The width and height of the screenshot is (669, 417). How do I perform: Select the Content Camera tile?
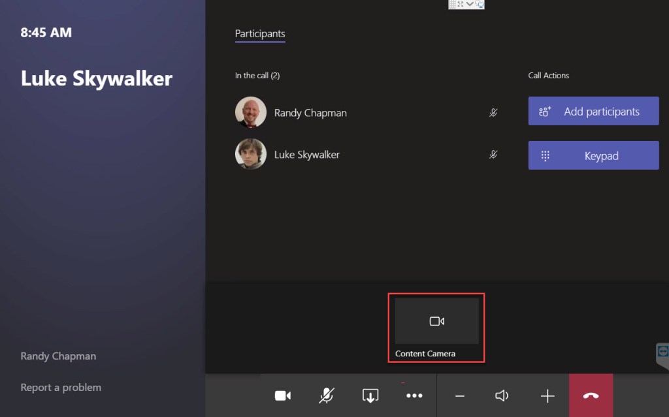click(x=436, y=328)
